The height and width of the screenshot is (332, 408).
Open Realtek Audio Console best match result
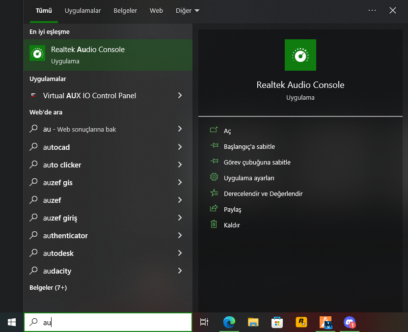click(x=108, y=55)
